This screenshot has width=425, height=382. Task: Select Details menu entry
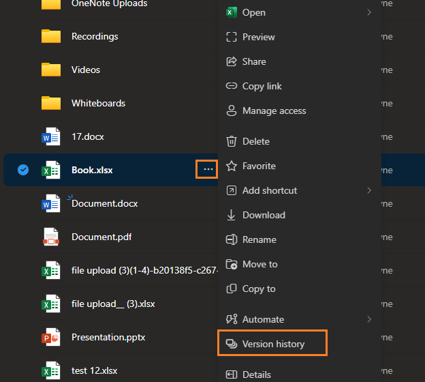(x=300, y=374)
